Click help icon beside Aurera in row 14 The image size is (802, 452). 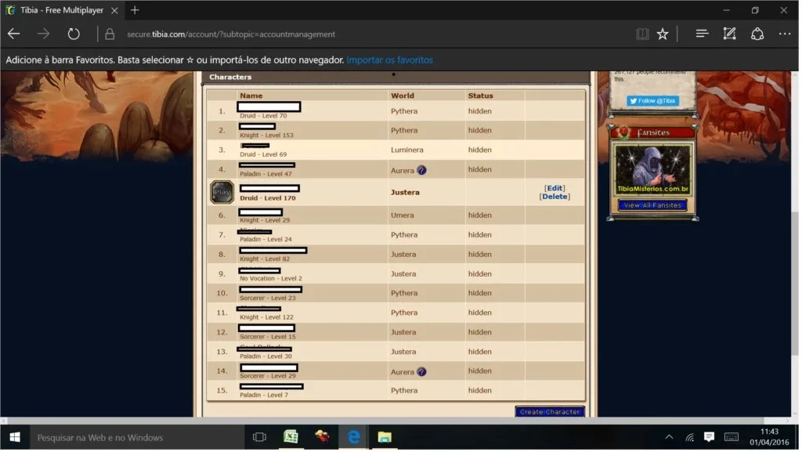(421, 372)
